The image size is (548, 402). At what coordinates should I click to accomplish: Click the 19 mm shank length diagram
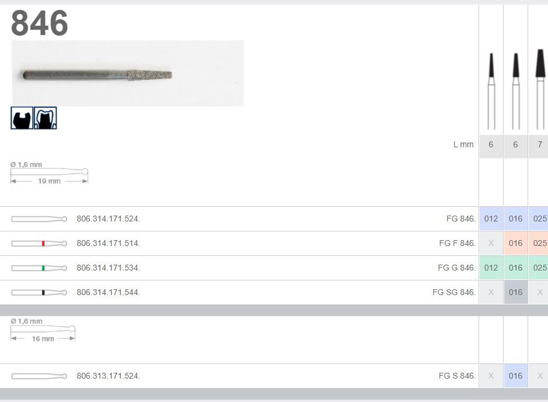[x=49, y=175]
